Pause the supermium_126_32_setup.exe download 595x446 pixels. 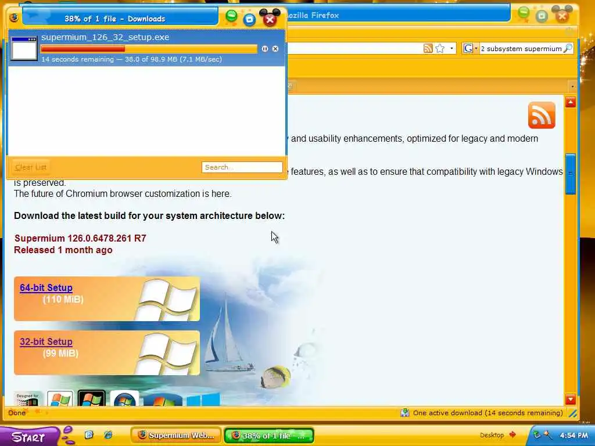(264, 49)
